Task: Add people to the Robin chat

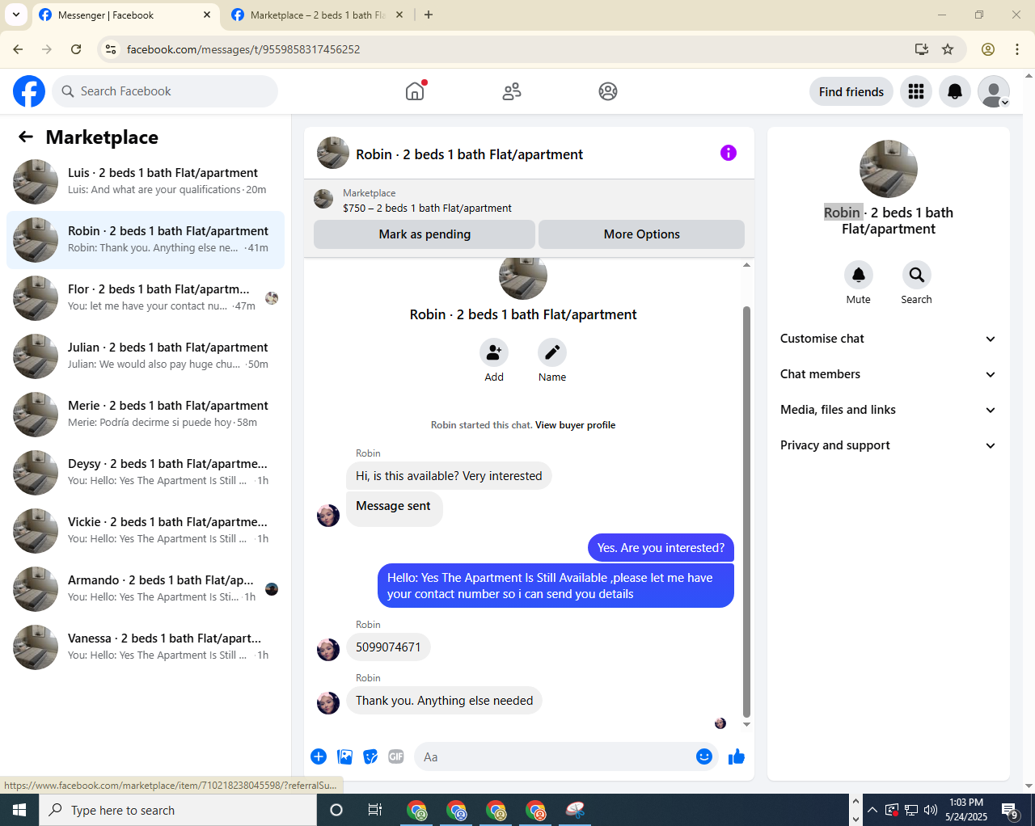Action: click(x=494, y=352)
